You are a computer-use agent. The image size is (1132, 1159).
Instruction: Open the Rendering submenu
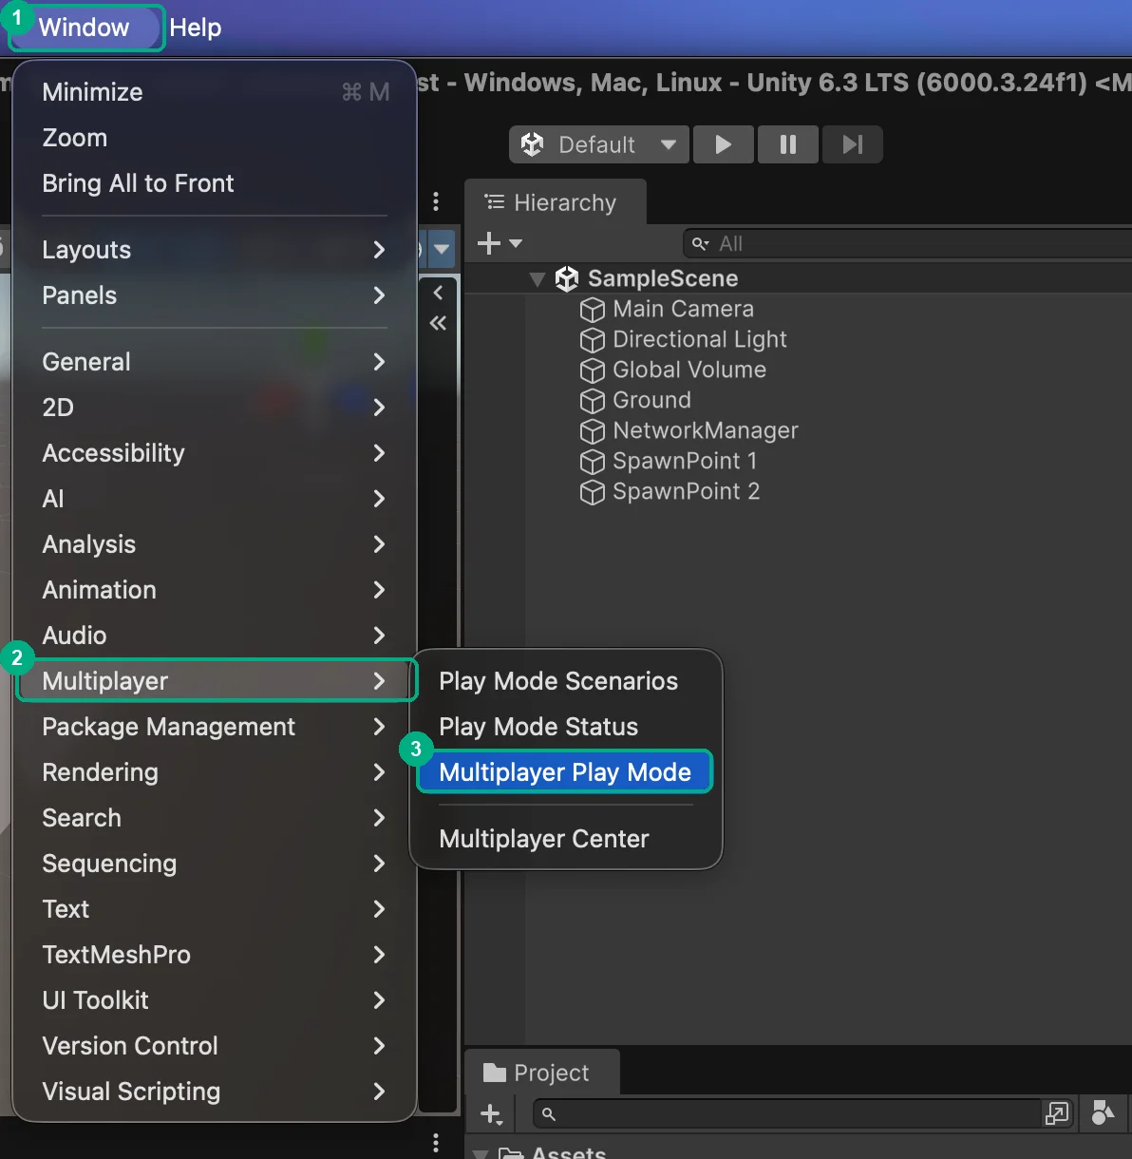[215, 772]
